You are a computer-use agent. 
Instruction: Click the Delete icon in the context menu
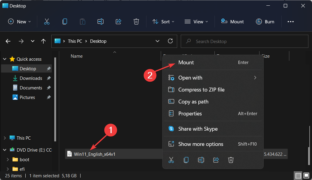231,160
